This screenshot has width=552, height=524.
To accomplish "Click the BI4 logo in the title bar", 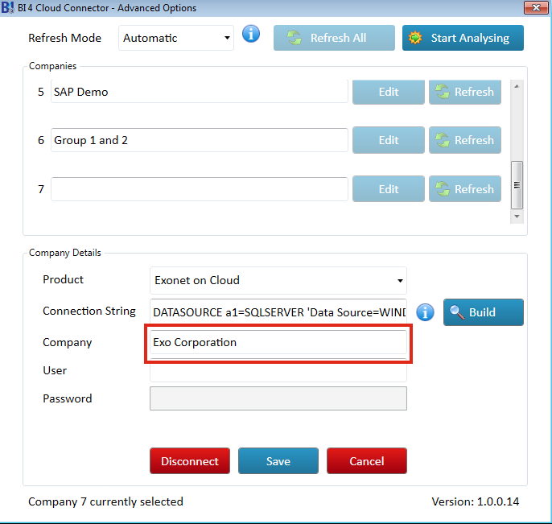I will pyautogui.click(x=8, y=7).
